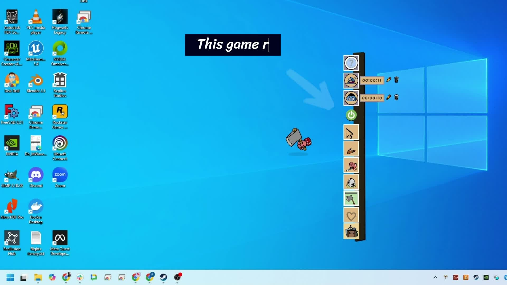
Task: Edit the 00:00:11 timer with the pencil
Action: (x=388, y=80)
